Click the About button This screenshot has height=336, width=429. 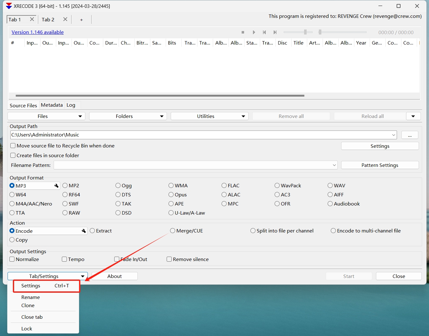tap(115, 276)
